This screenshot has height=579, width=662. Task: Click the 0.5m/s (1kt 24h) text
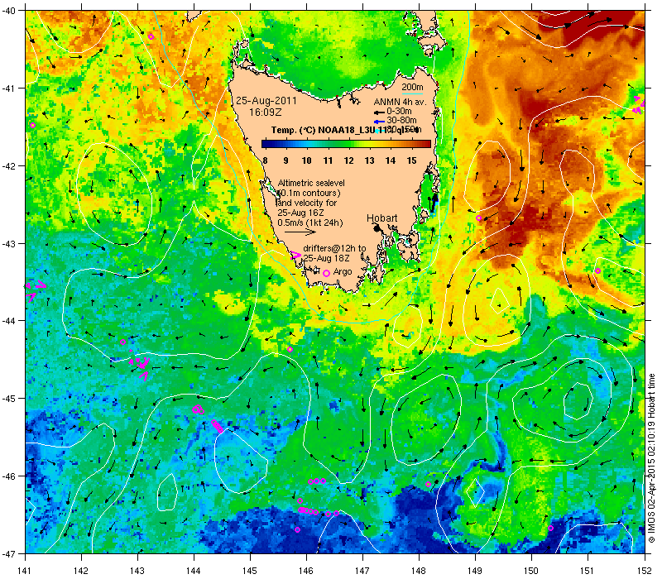click(310, 223)
